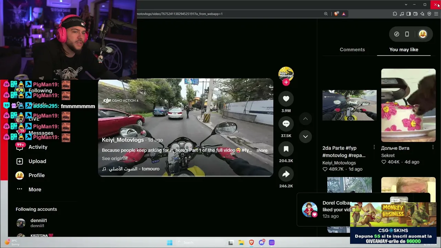Viewport: 441px width, 248px height.
Task: Click the 404K likes count
Action: tap(390, 162)
